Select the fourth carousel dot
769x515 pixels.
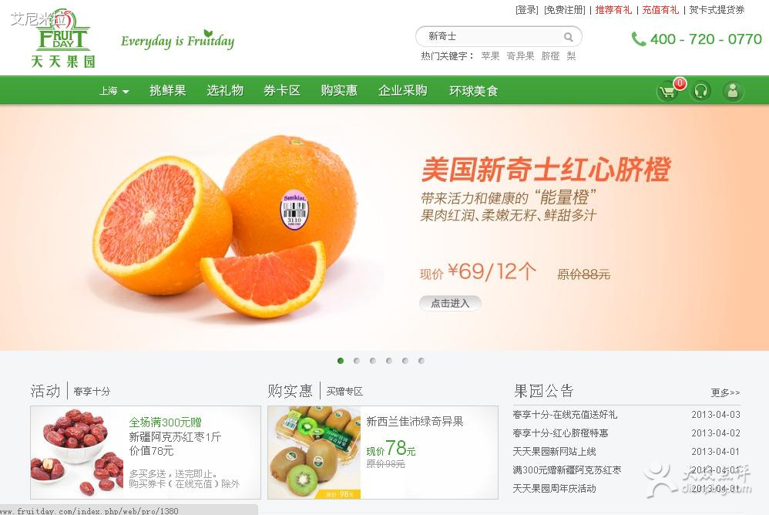point(389,361)
